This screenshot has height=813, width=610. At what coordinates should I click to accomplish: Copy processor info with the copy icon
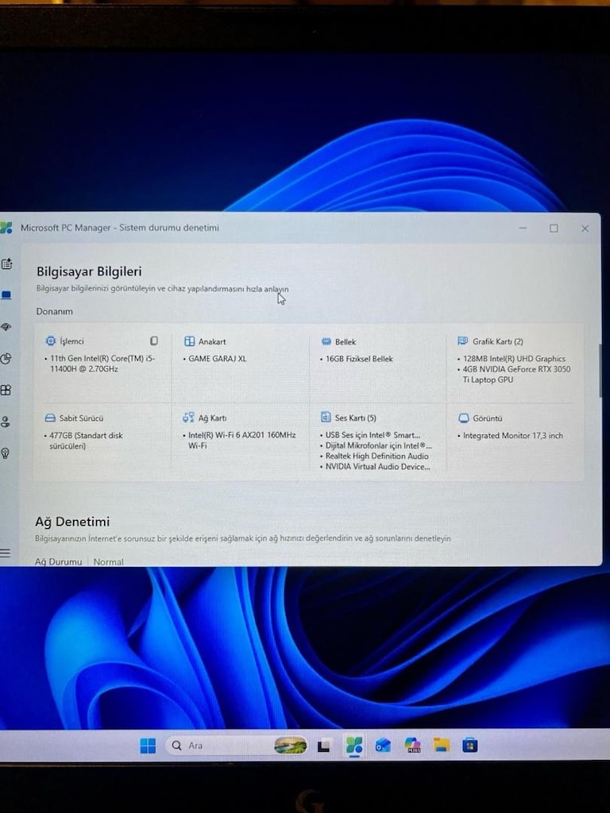154,341
